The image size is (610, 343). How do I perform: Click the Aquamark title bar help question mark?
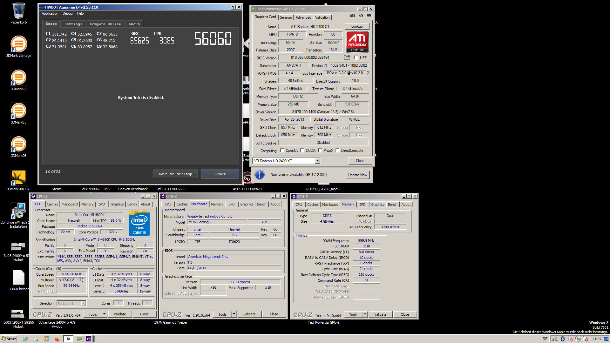click(x=233, y=7)
